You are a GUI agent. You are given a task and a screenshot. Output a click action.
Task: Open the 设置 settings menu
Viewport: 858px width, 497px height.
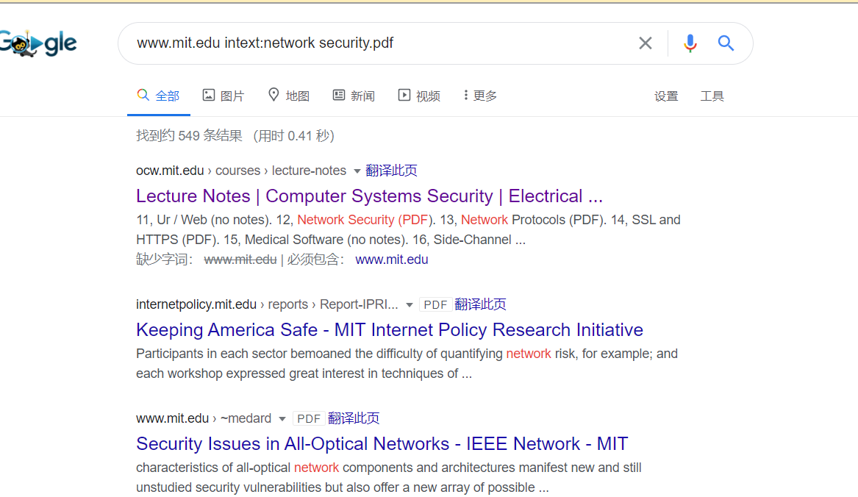(x=666, y=96)
